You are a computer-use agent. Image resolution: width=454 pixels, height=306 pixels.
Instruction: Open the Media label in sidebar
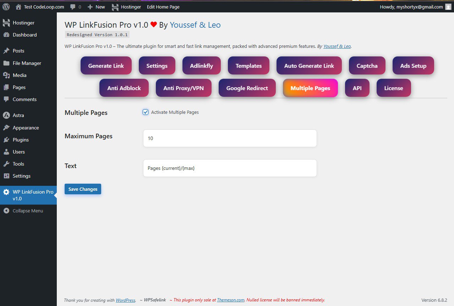click(20, 75)
